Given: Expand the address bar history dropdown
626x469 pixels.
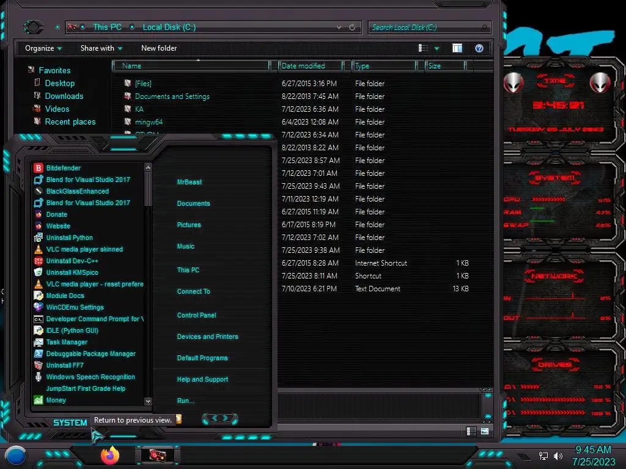Looking at the screenshot, I should 339,27.
